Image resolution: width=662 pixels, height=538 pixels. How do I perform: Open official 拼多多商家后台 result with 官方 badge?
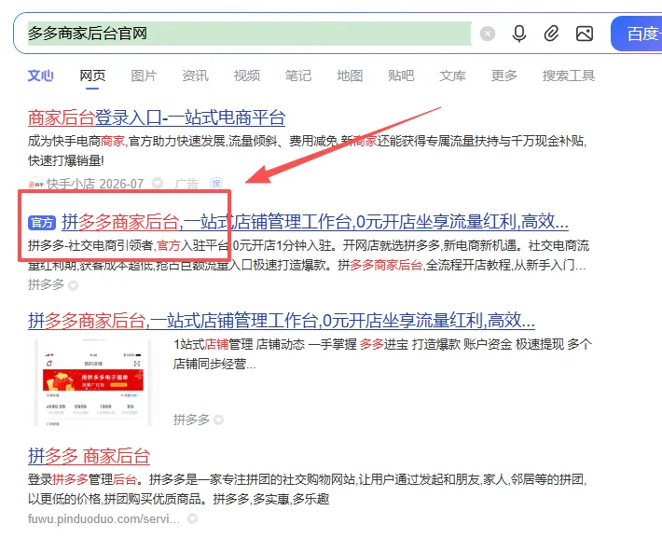(315, 222)
